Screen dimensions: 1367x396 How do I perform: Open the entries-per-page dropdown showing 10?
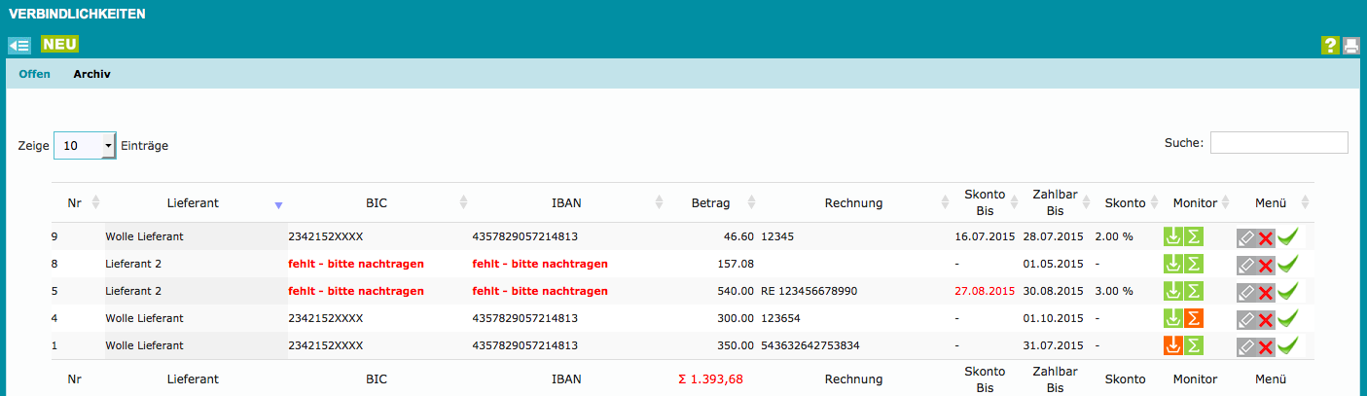[85, 145]
